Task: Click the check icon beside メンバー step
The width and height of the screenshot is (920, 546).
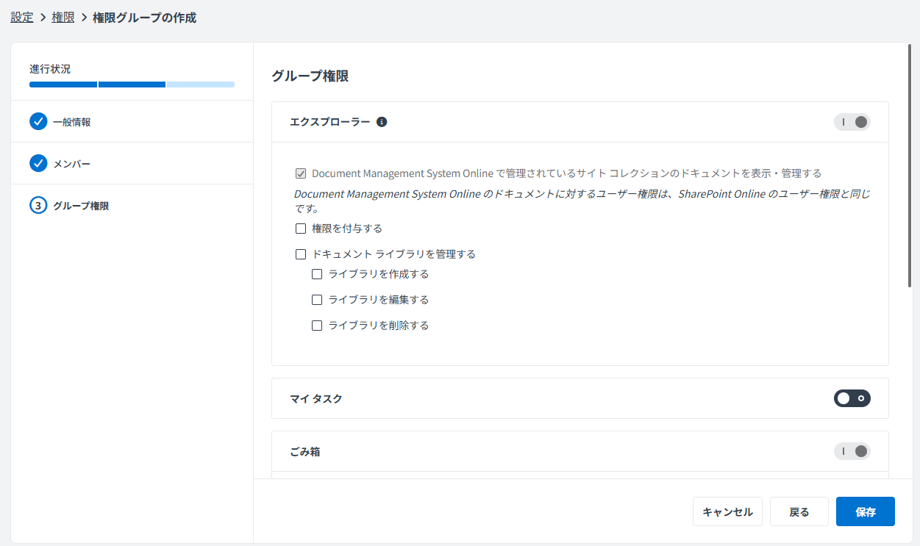Action: coord(38,163)
